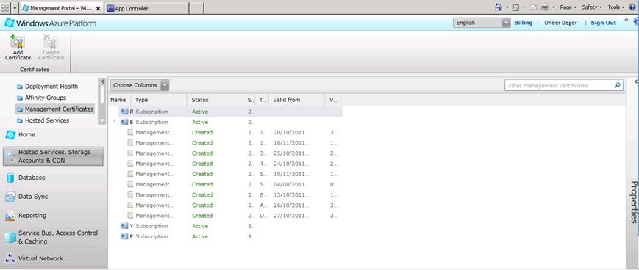Open the Safety menu in IE
The height and width of the screenshot is (270, 639).
[592, 7]
